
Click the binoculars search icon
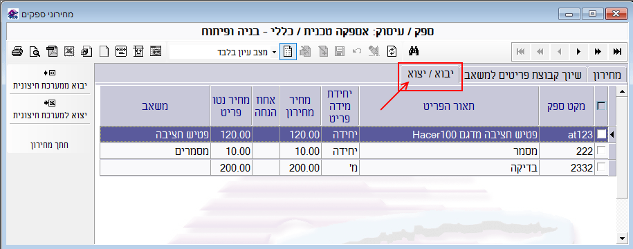point(414,52)
